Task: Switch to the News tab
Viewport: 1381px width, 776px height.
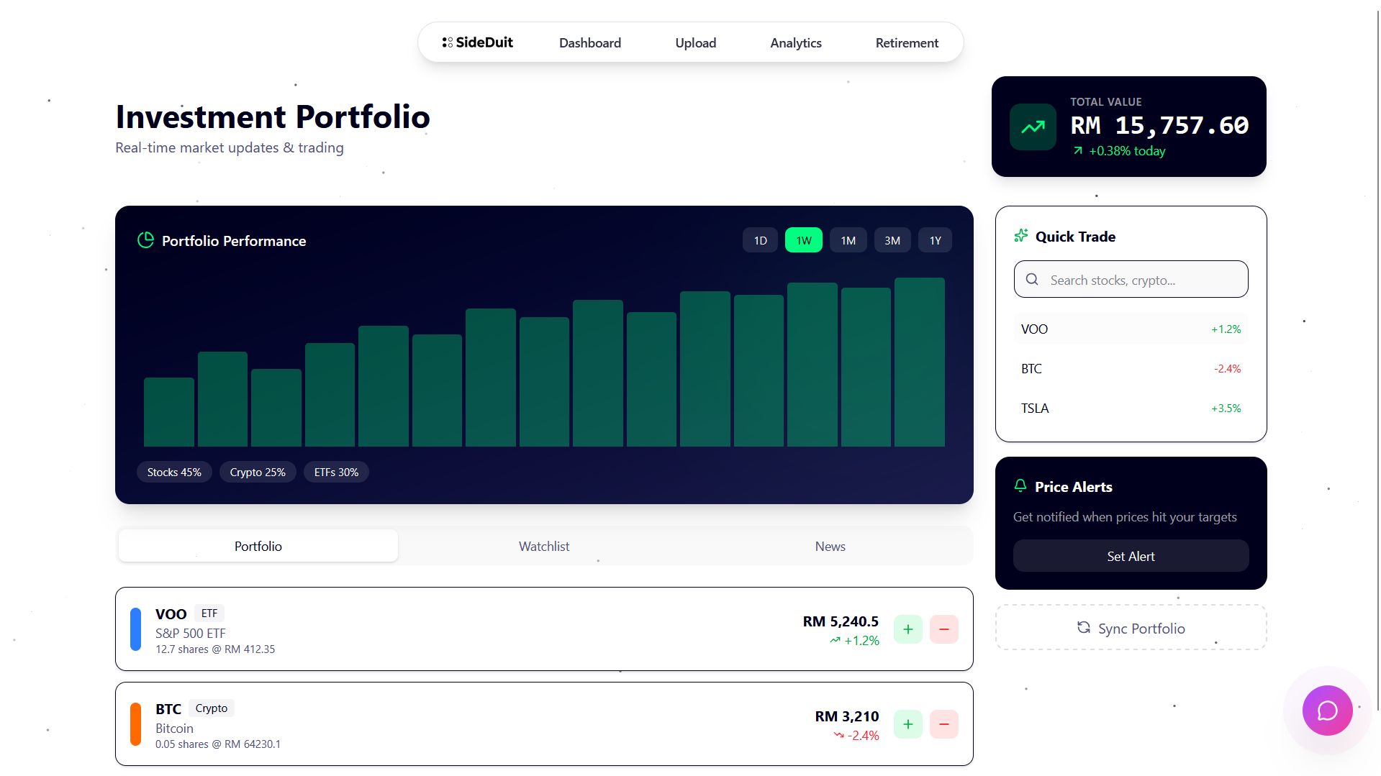Action: (x=830, y=546)
